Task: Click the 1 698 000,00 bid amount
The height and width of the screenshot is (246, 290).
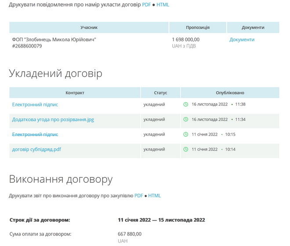Action: click(x=185, y=40)
